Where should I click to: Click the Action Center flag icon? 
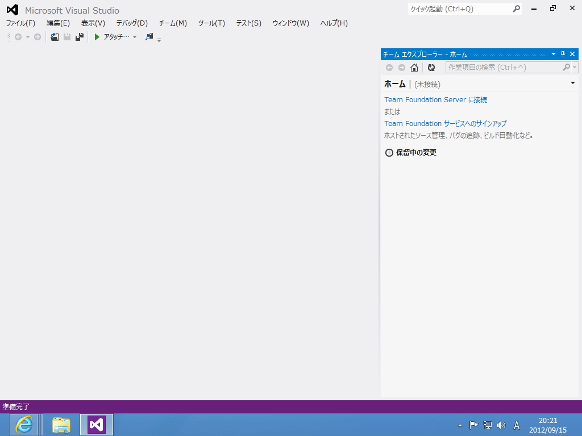[x=473, y=425]
